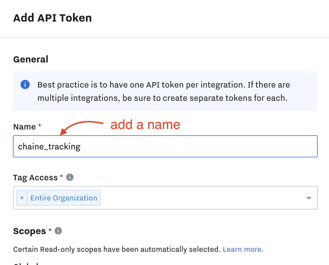The image size is (329, 265).
Task: Click the red "add a name" annotation text
Action: (145, 124)
